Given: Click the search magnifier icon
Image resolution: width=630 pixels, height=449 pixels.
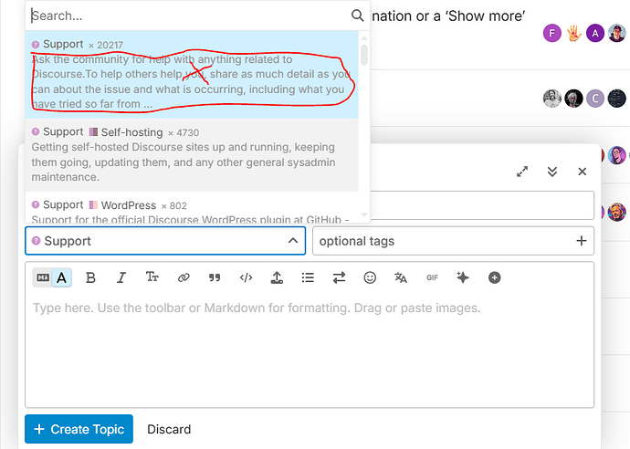Looking at the screenshot, I should point(357,16).
